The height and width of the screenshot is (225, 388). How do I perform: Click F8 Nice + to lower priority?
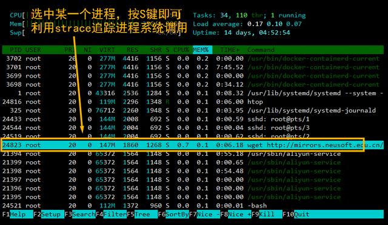(x=236, y=214)
